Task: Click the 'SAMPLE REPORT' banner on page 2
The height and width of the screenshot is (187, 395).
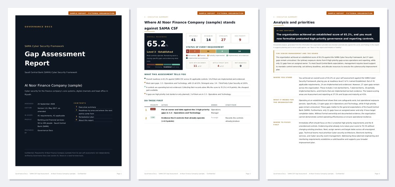Action: (221, 13)
